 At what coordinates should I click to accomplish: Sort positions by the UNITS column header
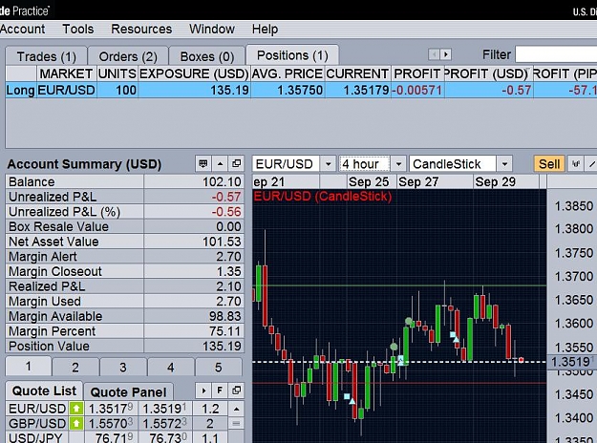click(117, 74)
